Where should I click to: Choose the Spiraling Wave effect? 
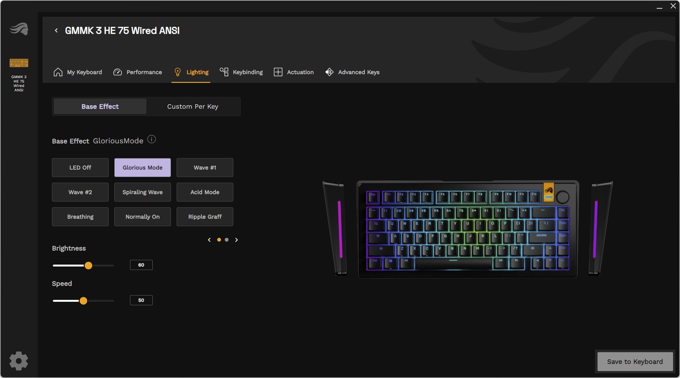[x=143, y=192]
